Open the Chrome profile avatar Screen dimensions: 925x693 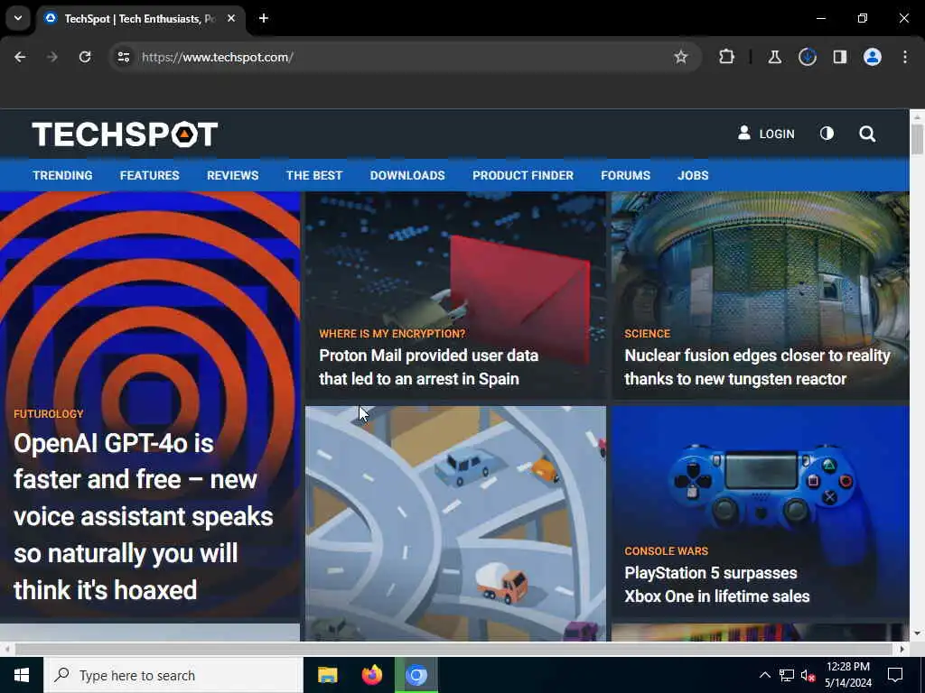pyautogui.click(x=873, y=57)
